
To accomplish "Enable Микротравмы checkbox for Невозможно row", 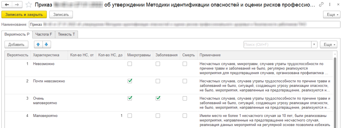I will (x=130, y=64).
